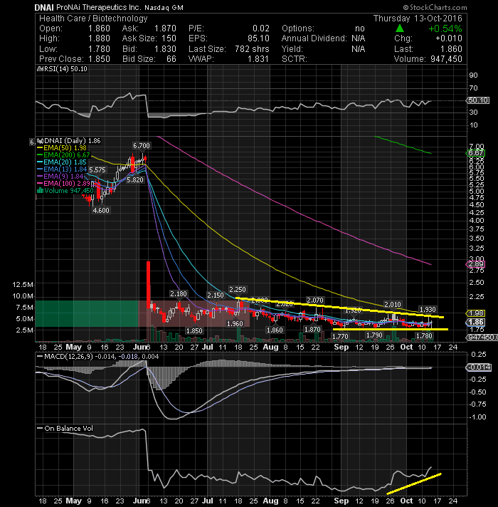Click the 2.010 price label
Screen dimensions: 498x507
tap(393, 305)
